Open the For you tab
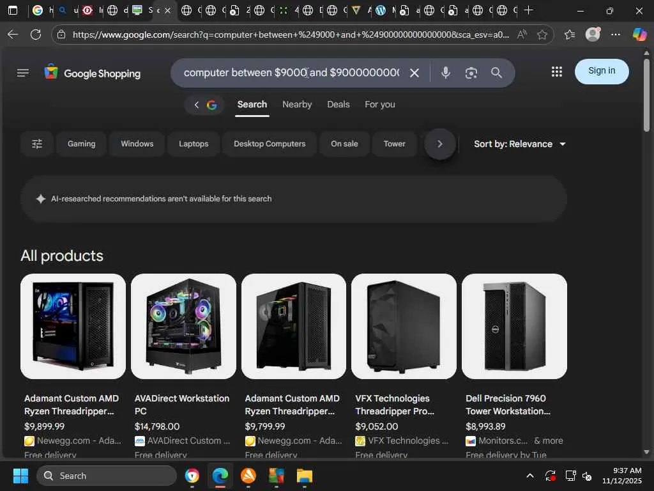The height and width of the screenshot is (491, 654). tap(379, 104)
